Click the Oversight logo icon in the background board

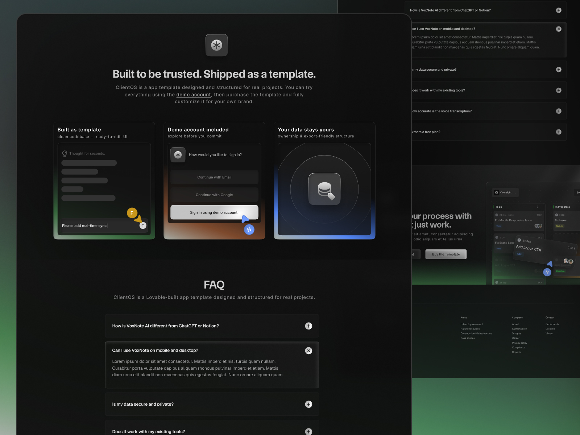[x=497, y=192]
